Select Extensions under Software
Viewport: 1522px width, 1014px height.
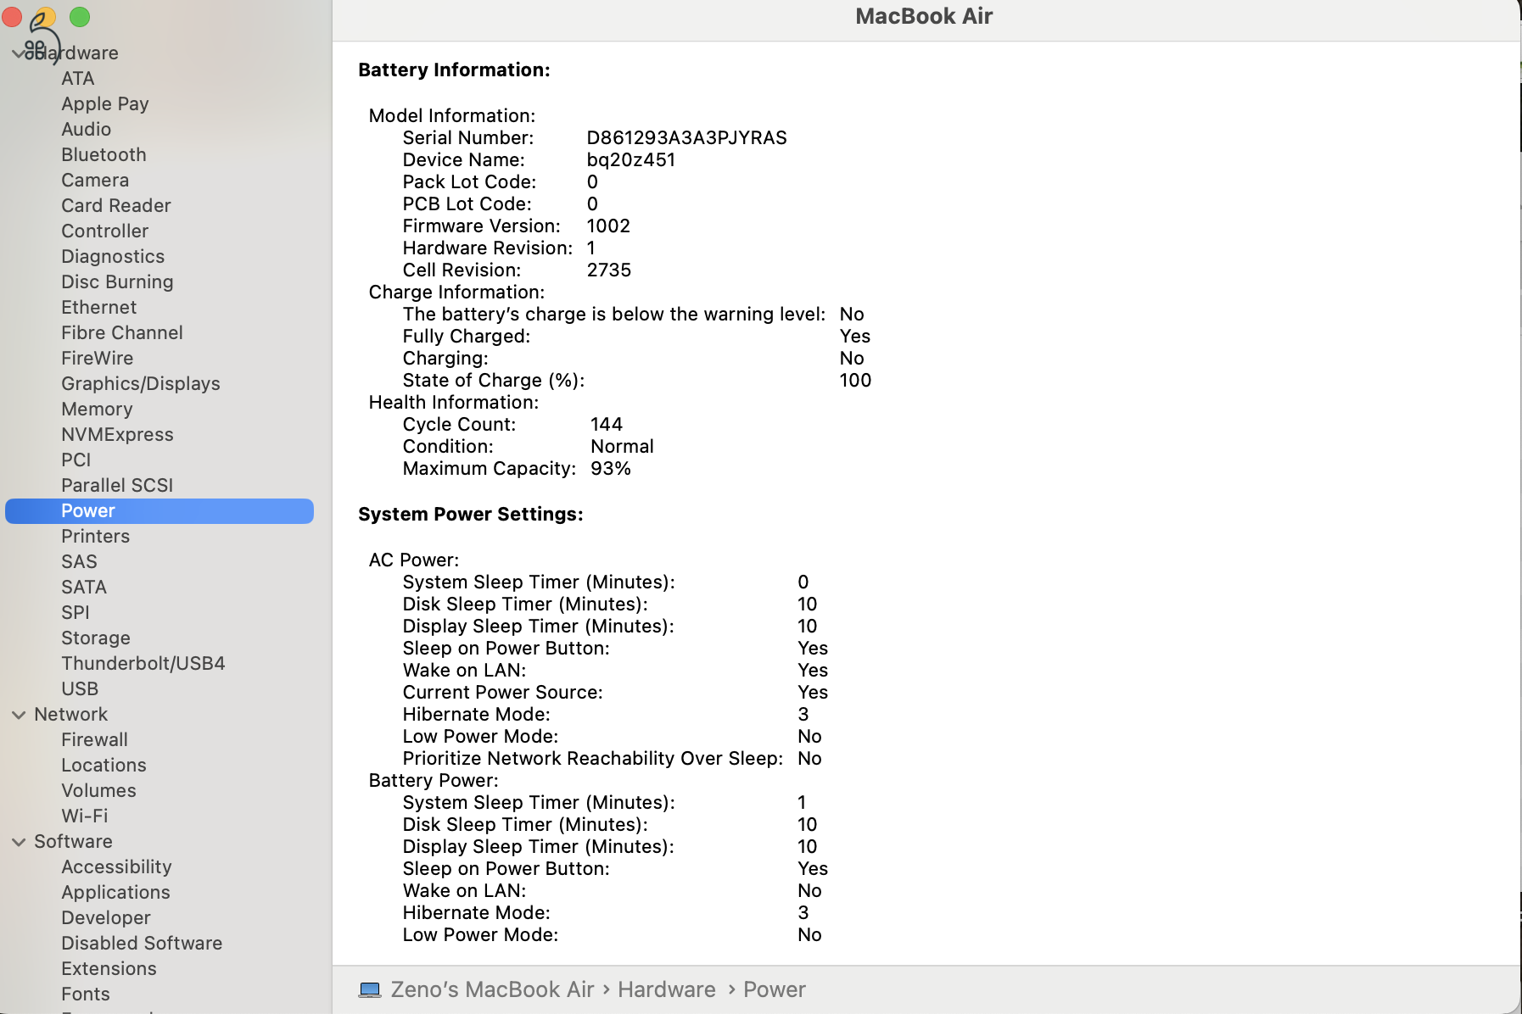click(x=109, y=968)
